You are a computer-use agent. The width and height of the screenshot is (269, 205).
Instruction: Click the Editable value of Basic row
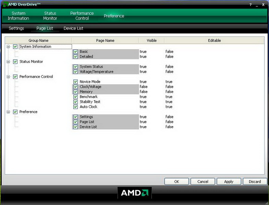[170, 52]
